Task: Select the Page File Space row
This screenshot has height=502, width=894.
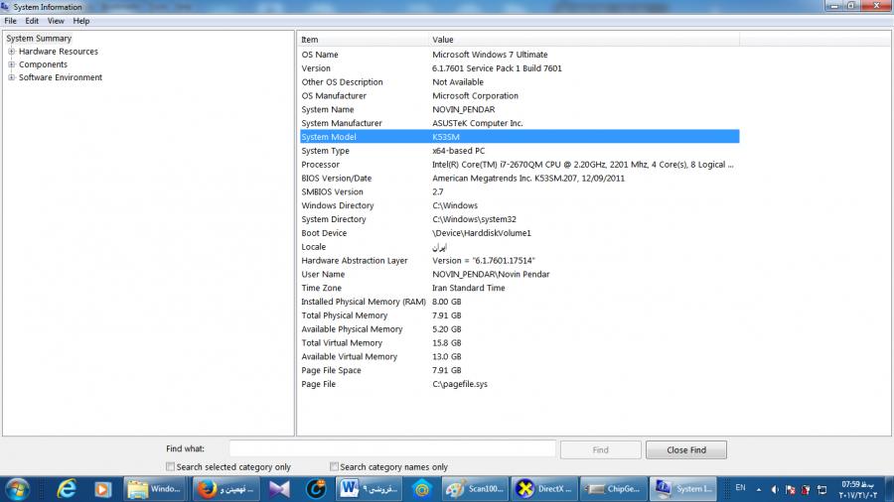Action: tap(520, 370)
